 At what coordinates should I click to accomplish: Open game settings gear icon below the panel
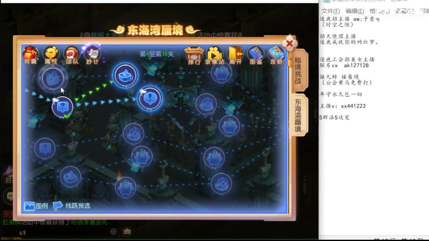click(114, 232)
